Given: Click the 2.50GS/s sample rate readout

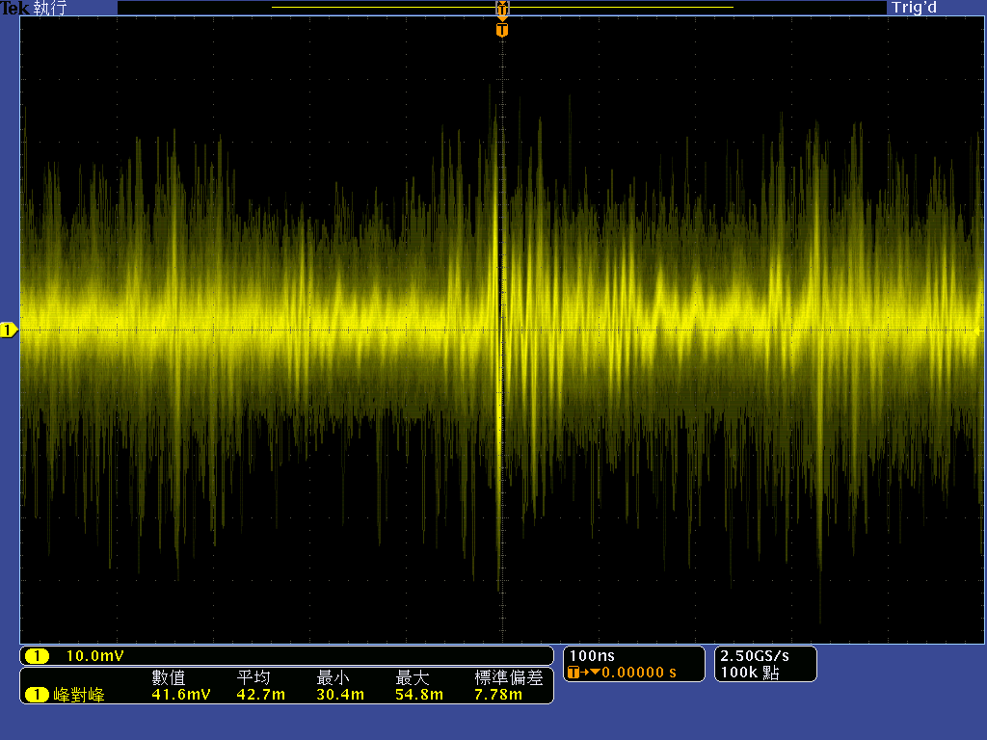Looking at the screenshot, I should click(753, 656).
